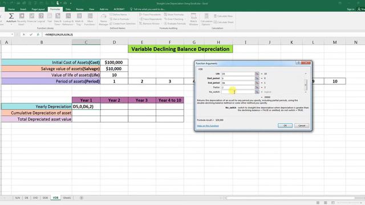Click Cancel in Function Arguments dialog
This screenshot has width=365, height=205.
(302, 125)
